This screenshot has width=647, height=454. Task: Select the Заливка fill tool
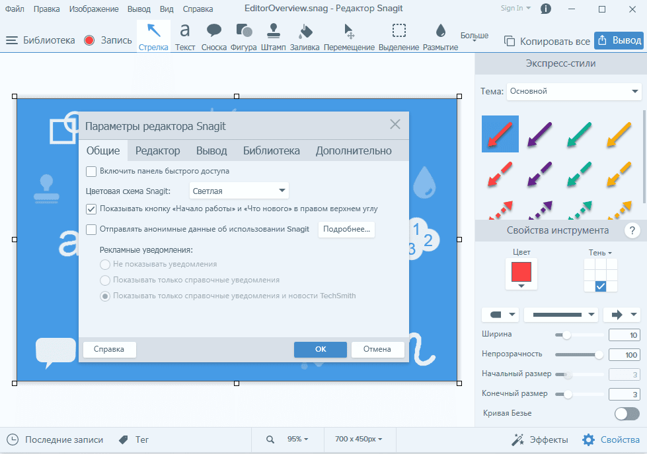305,36
